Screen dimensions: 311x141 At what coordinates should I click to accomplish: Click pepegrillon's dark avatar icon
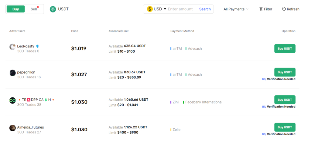12,73
